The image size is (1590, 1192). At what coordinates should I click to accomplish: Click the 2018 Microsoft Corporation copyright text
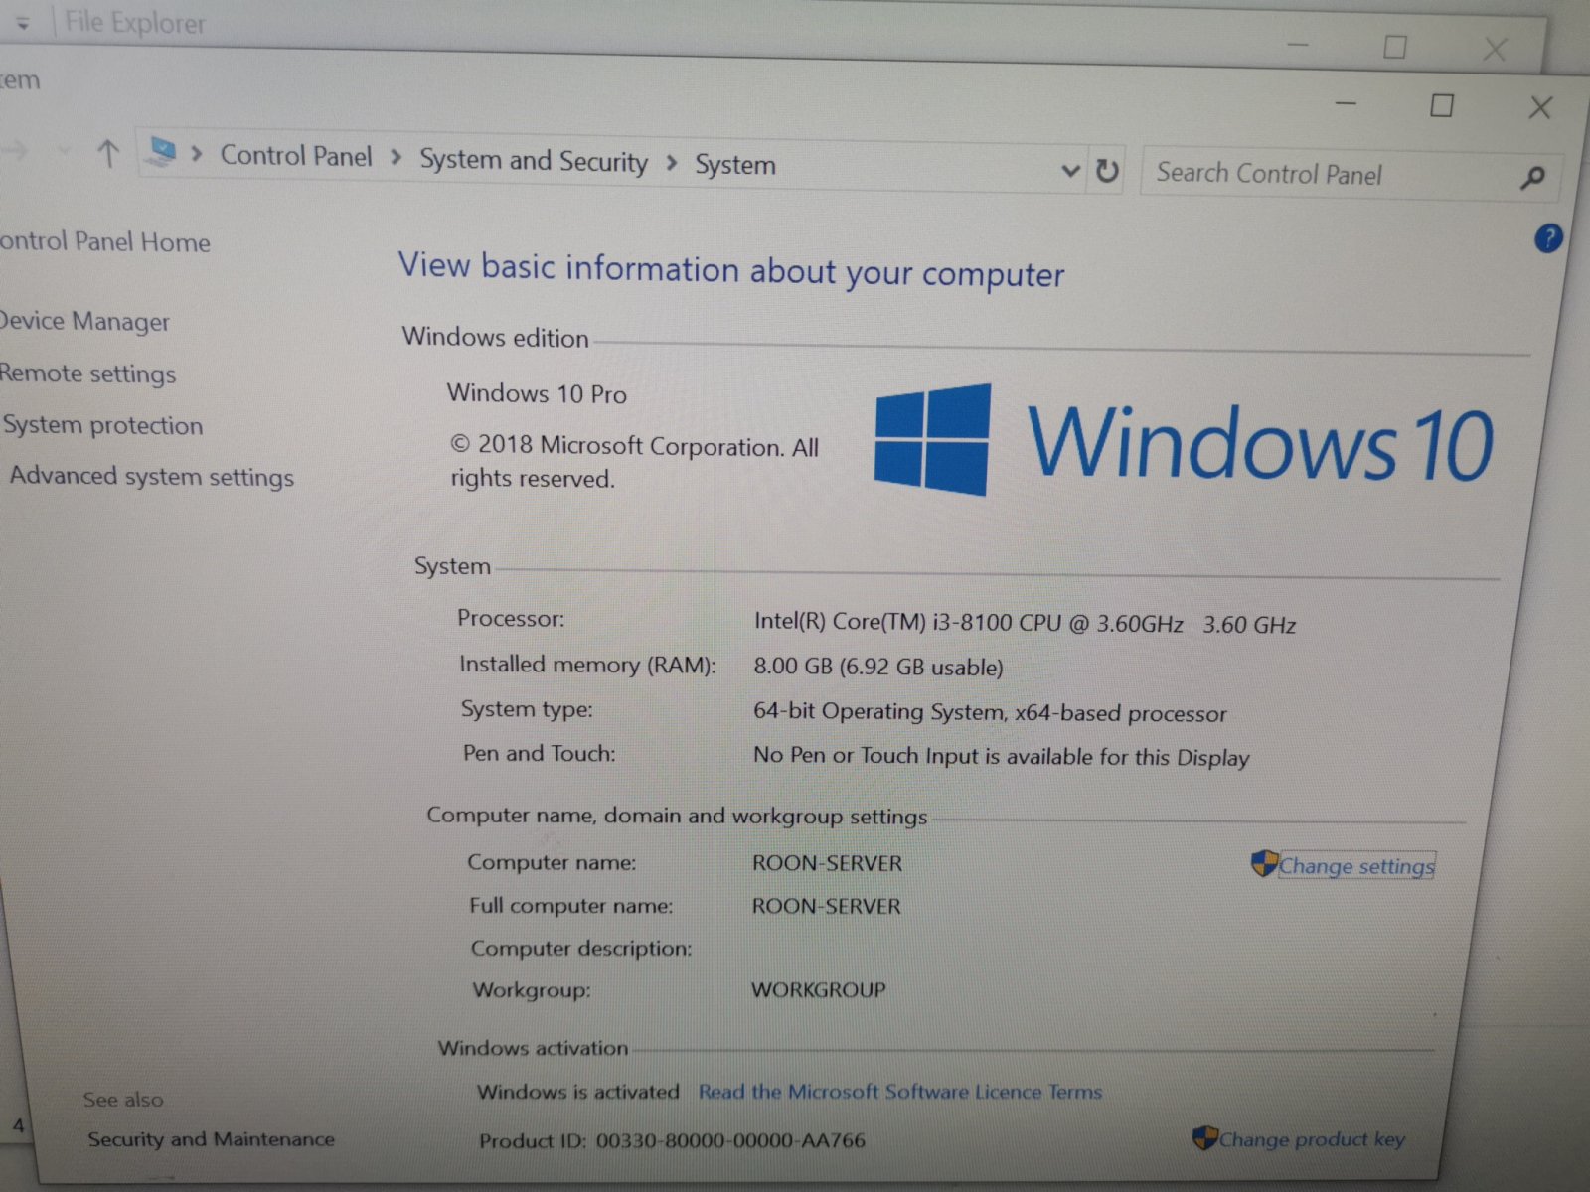(634, 462)
